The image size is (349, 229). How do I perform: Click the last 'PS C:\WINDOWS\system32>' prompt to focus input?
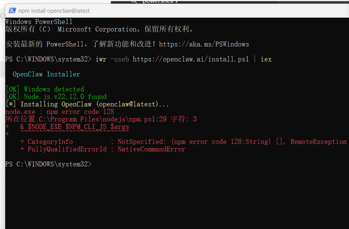point(48,164)
